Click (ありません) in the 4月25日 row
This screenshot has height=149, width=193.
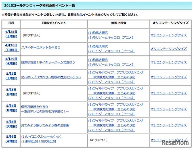(x=32, y=35)
